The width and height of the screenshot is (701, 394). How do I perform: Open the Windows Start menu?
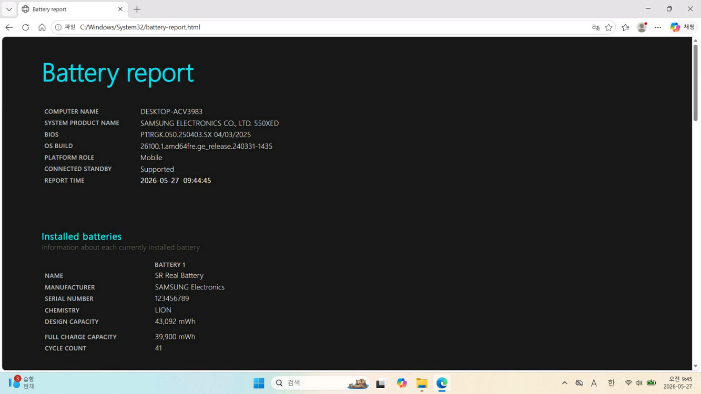point(259,383)
